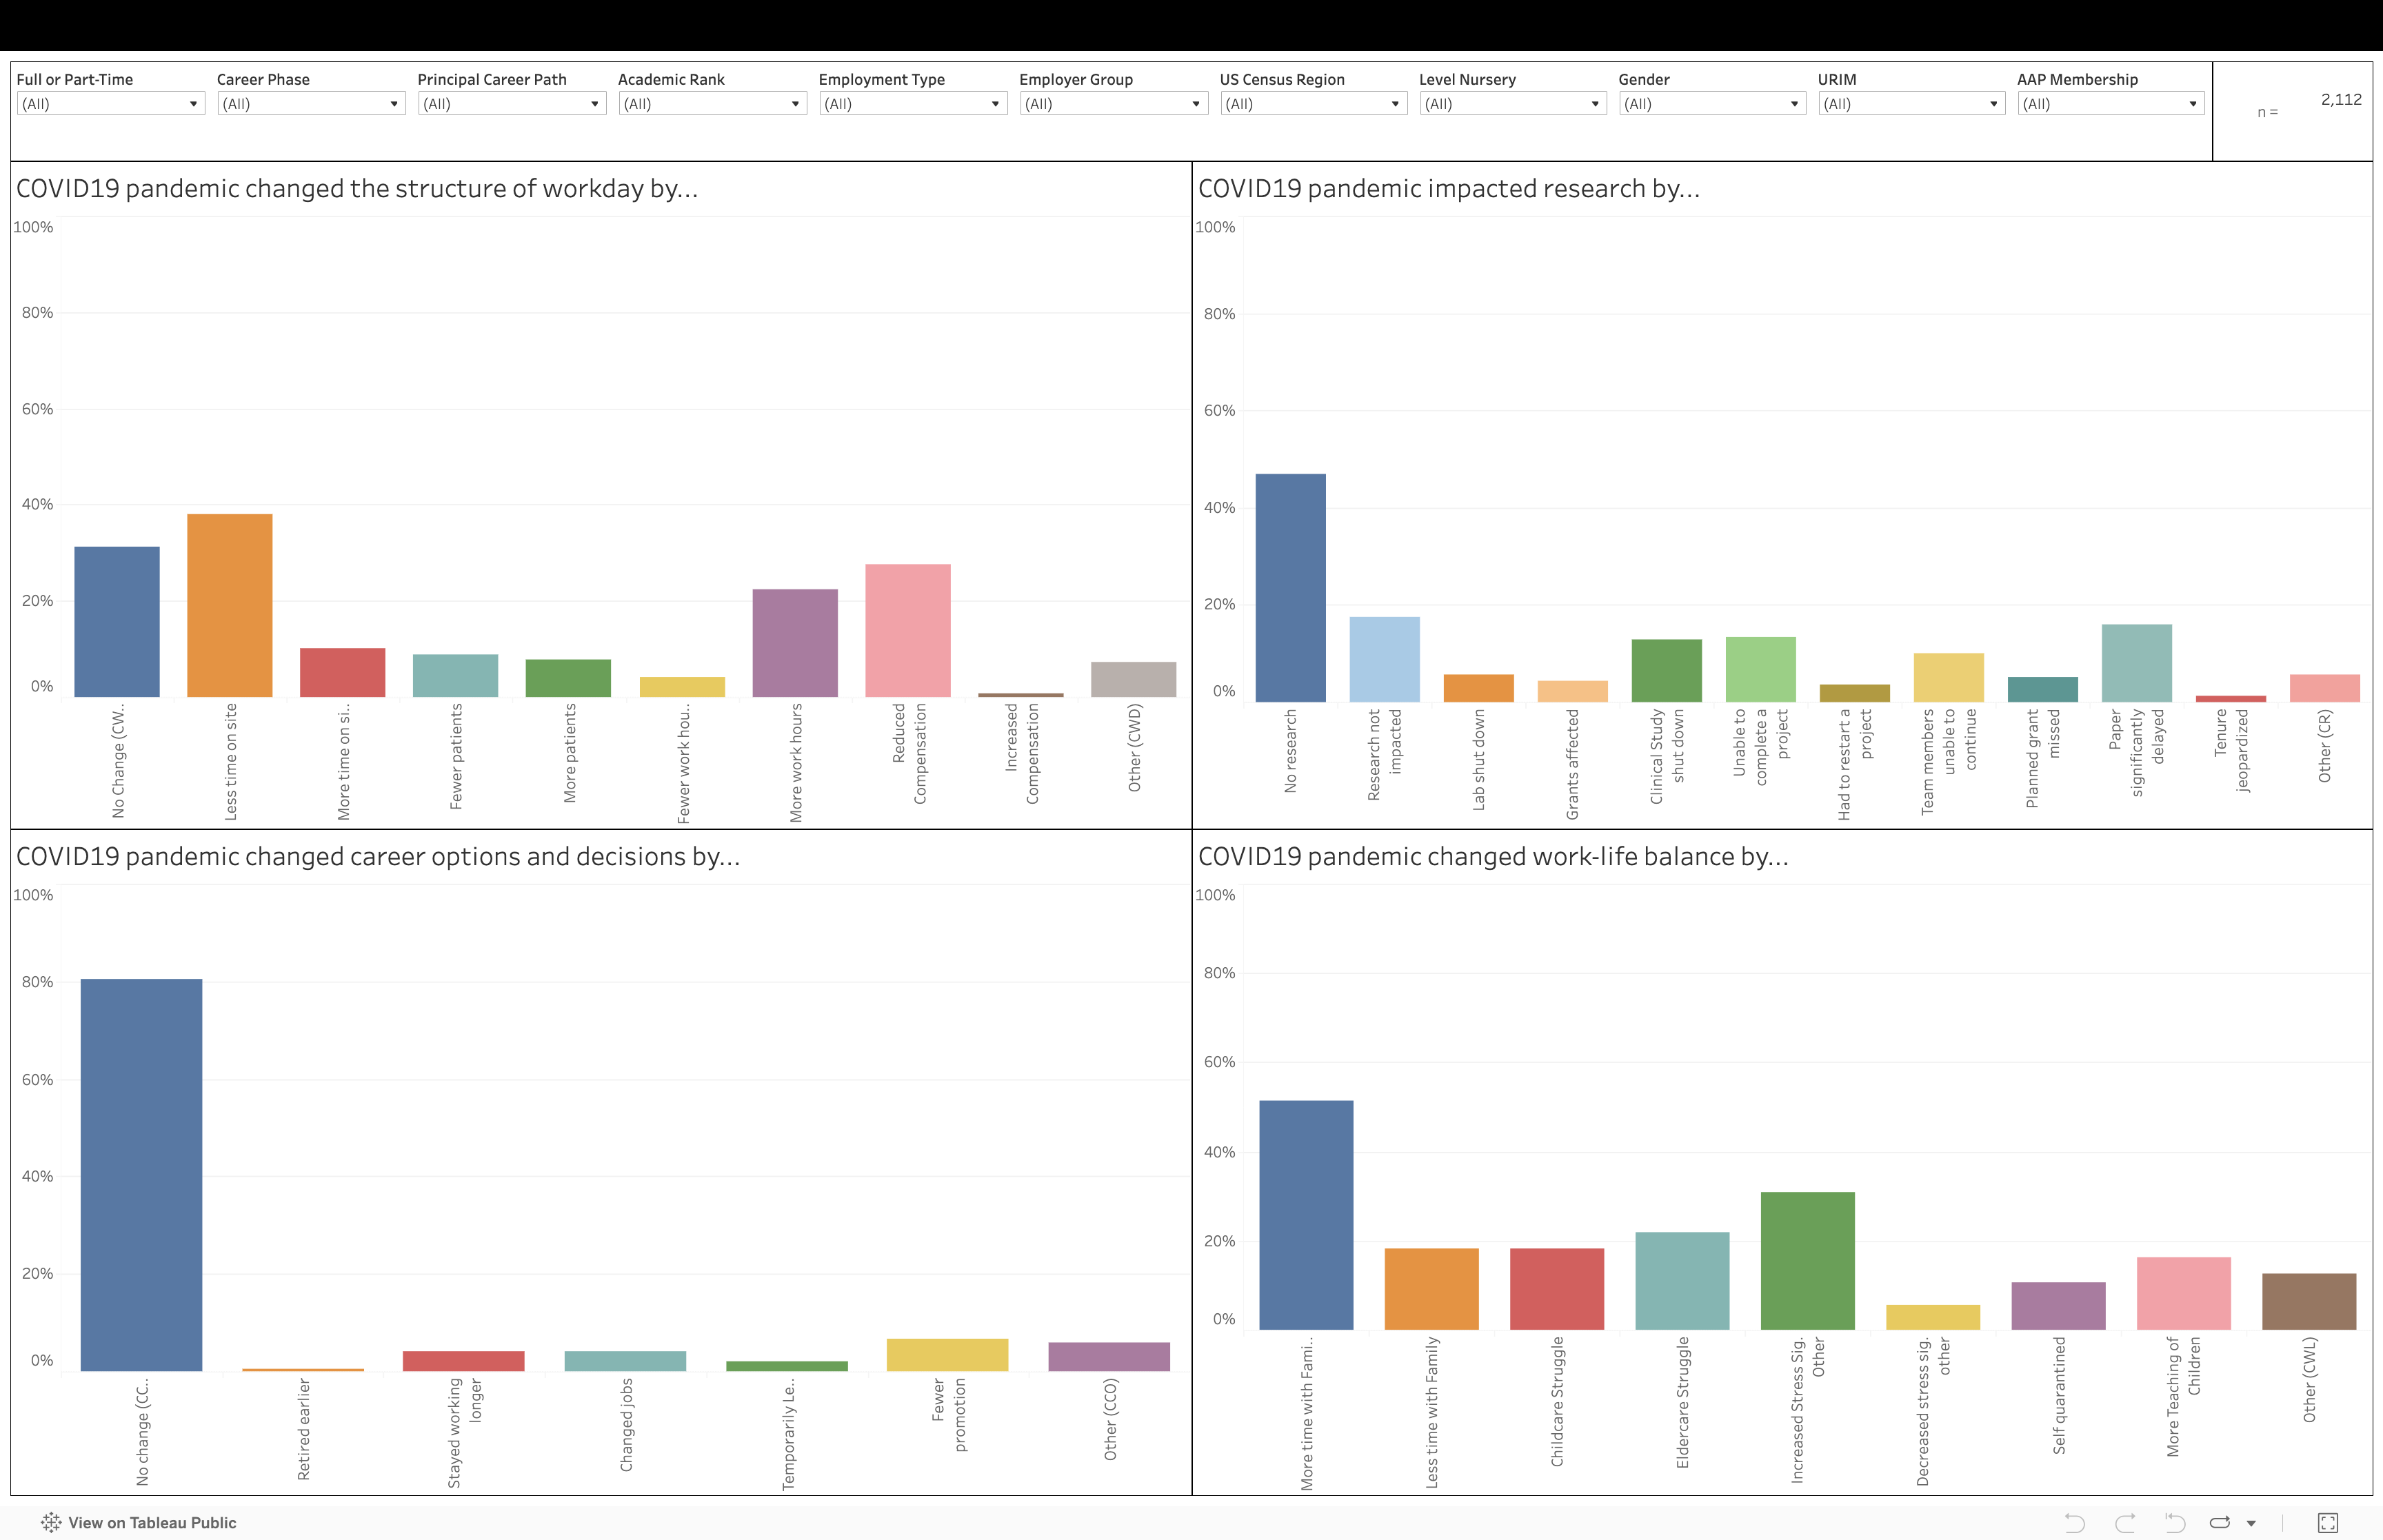2383x1540 pixels.
Task: Click the No research bar
Action: 1290,587
